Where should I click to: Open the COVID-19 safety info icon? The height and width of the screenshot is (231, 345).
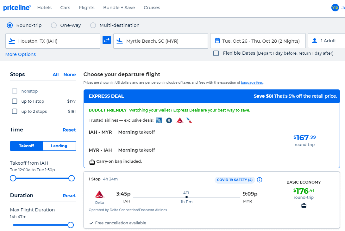pos(259,180)
